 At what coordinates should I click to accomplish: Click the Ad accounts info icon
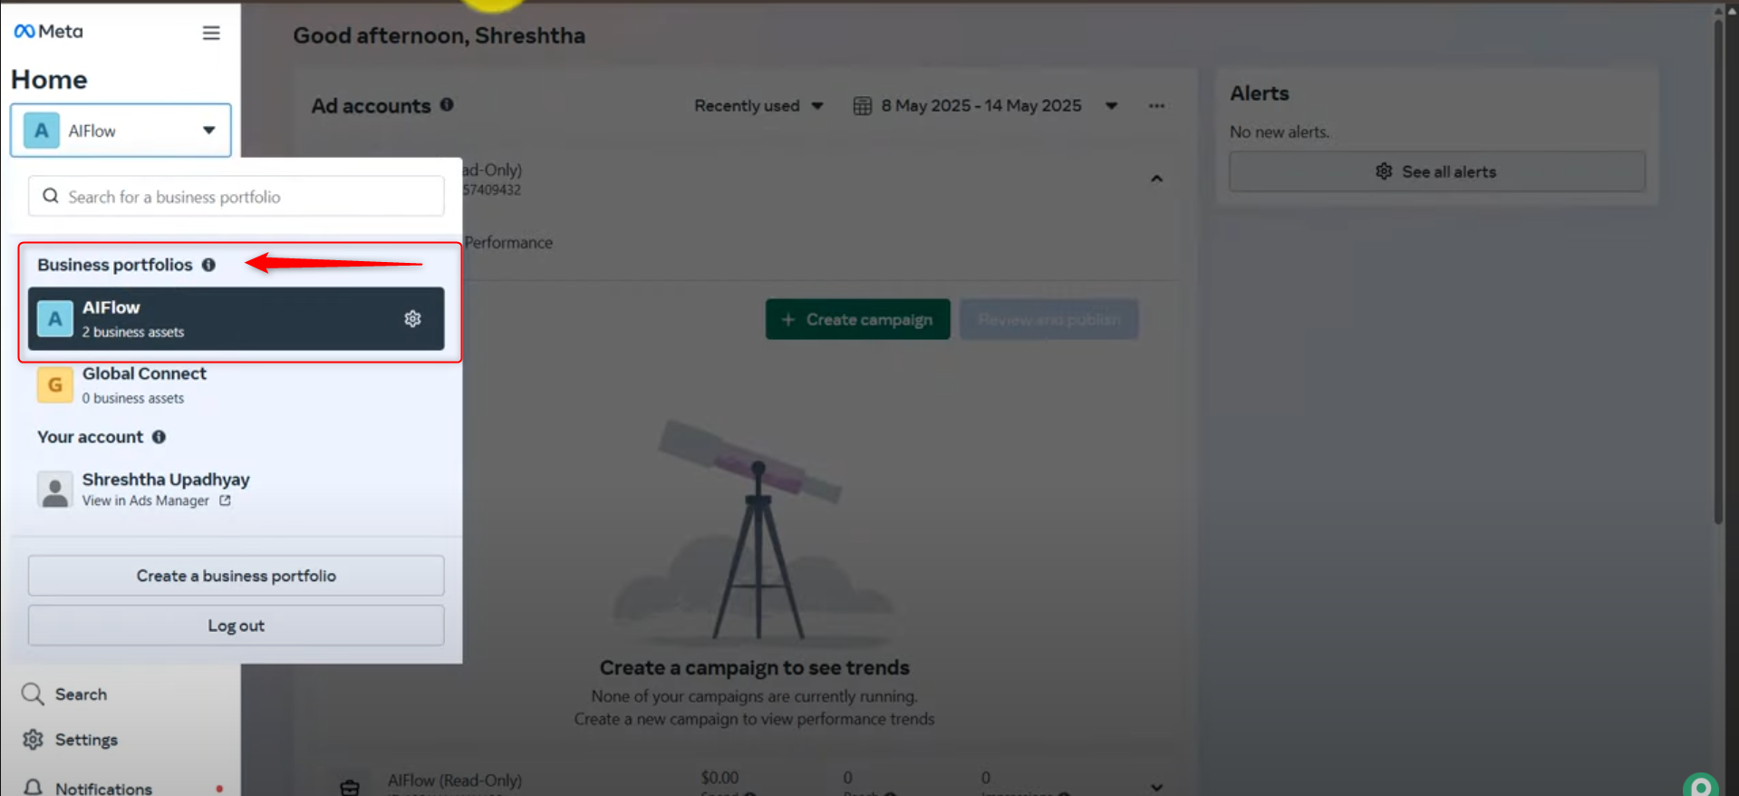click(x=447, y=105)
